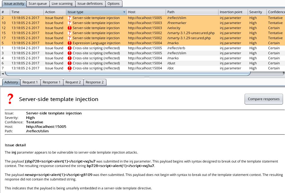Show the Response 2 tab
285x193 pixels.
click(94, 82)
